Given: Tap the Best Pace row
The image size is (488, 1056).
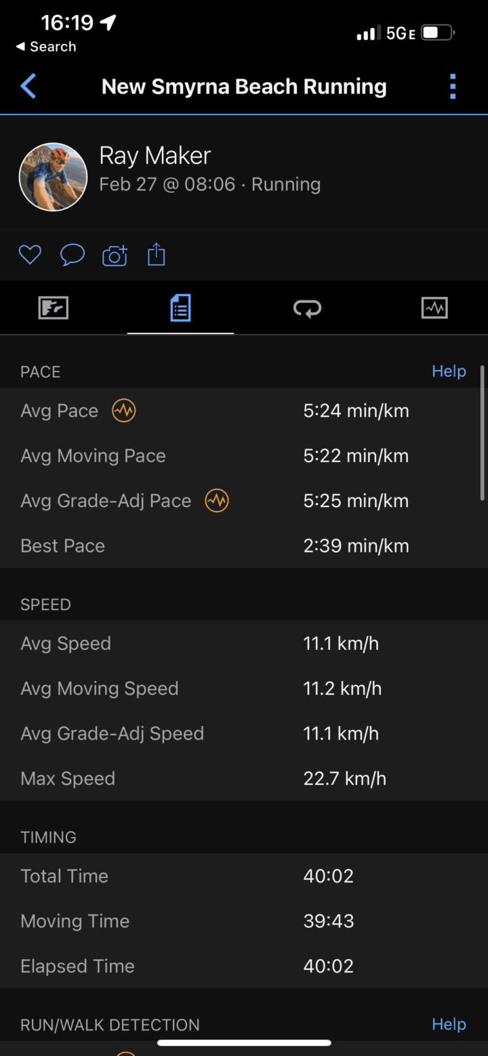Looking at the screenshot, I should pos(244,546).
